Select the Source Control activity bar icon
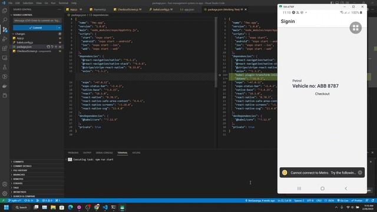 (5, 29)
